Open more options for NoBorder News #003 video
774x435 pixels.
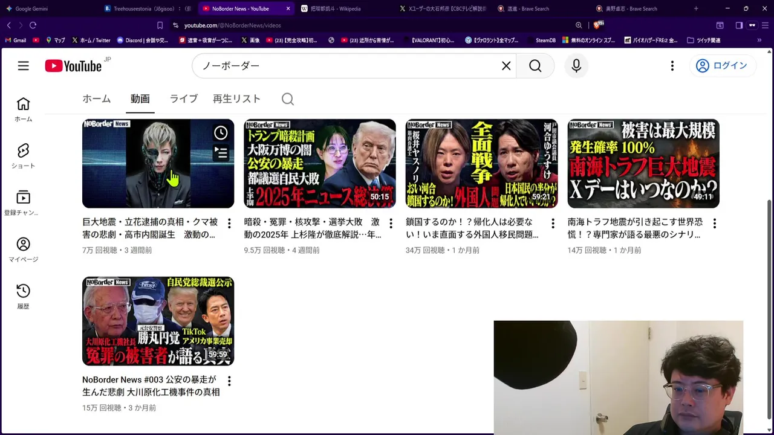229,381
